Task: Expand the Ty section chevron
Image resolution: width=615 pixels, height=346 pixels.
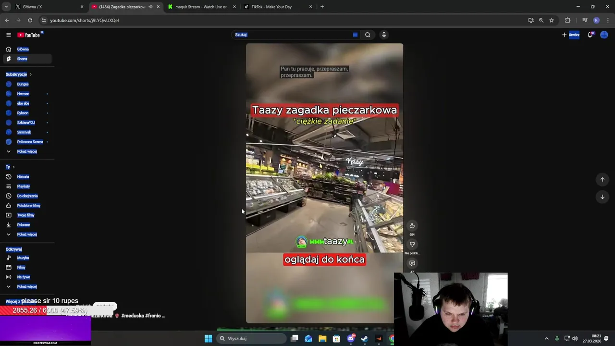Action: coord(13,167)
